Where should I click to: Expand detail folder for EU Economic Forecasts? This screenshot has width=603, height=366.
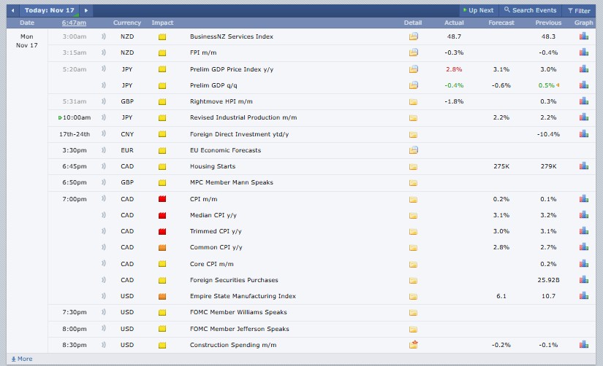tap(414, 150)
